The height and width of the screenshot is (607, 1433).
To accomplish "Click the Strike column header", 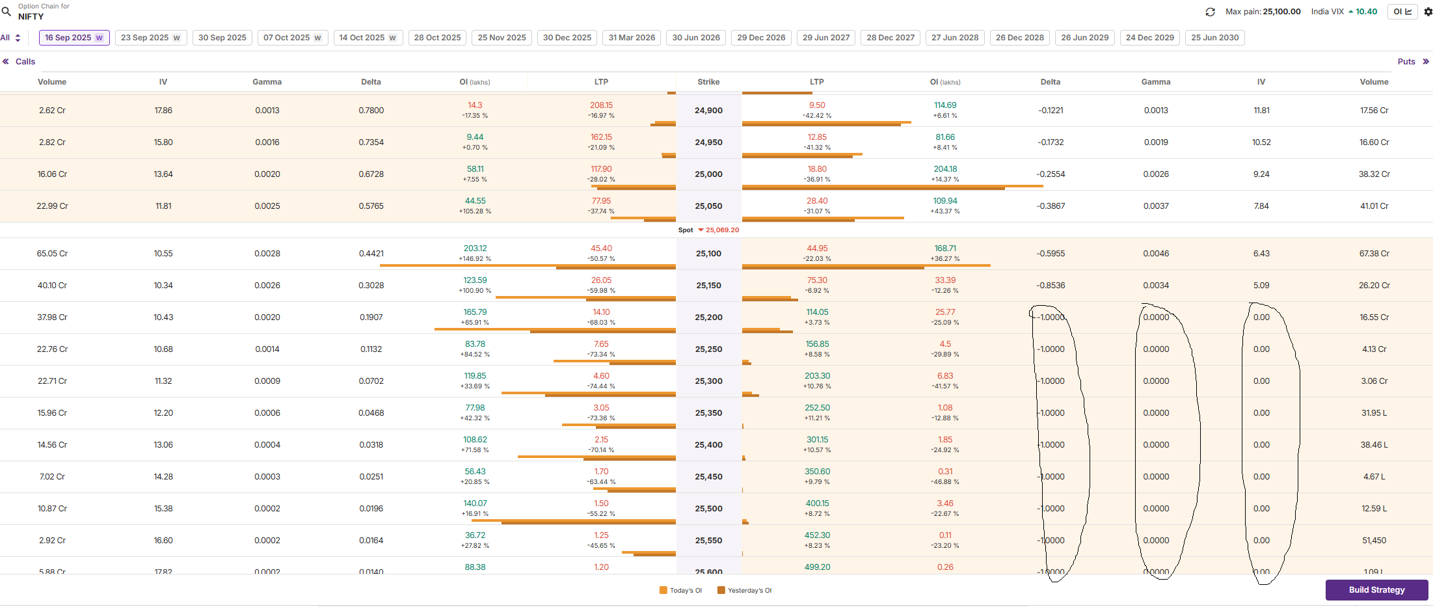I will pyautogui.click(x=708, y=82).
